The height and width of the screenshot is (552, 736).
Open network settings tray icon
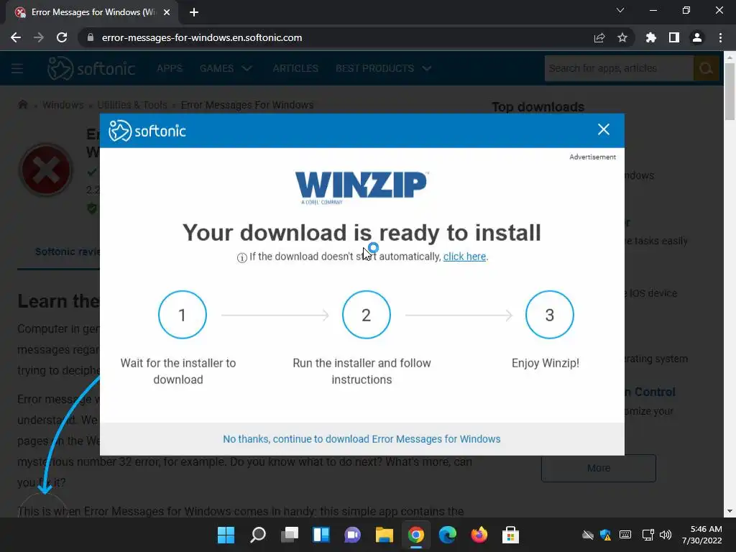tap(648, 535)
